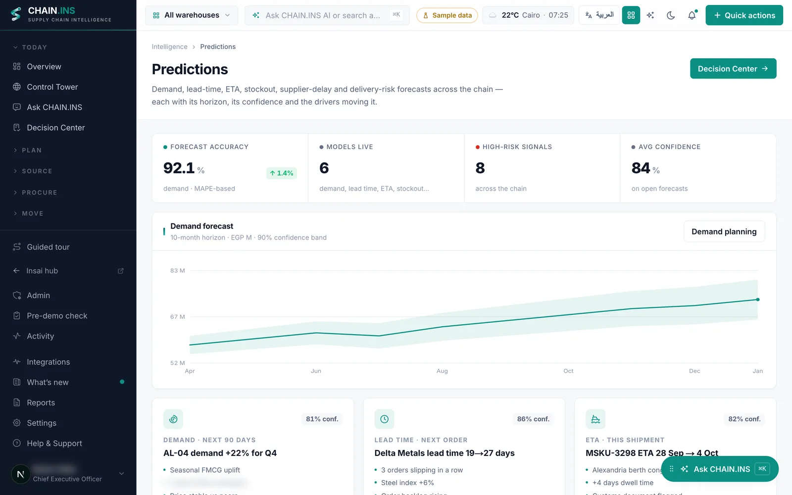Image resolution: width=792 pixels, height=495 pixels.
Task: Open Admin section icon
Action: [17, 296]
